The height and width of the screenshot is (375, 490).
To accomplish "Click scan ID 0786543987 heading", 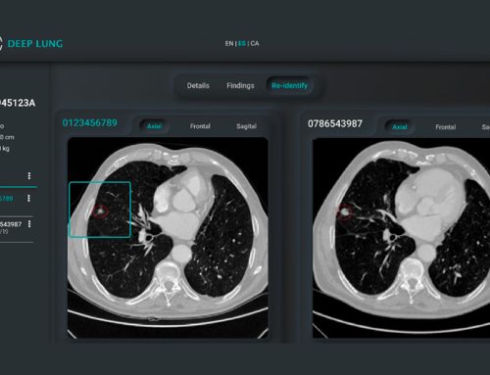I will tap(335, 123).
